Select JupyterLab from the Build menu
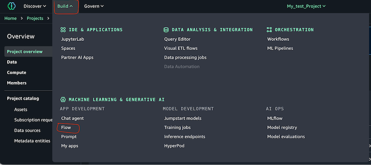 73,39
